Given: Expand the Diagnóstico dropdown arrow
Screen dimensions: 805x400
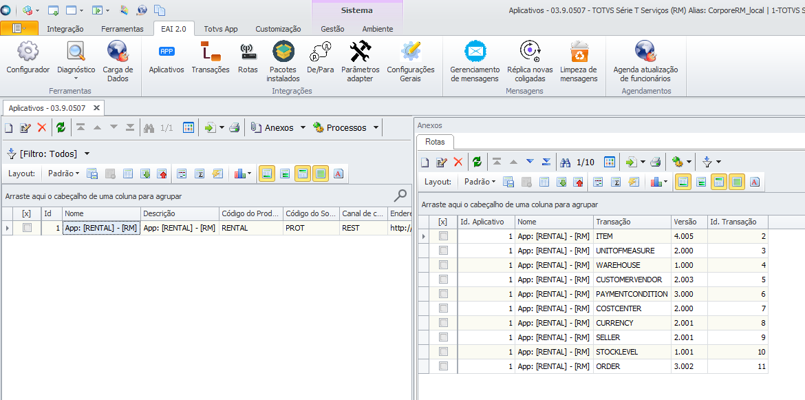Looking at the screenshot, I should point(76,78).
